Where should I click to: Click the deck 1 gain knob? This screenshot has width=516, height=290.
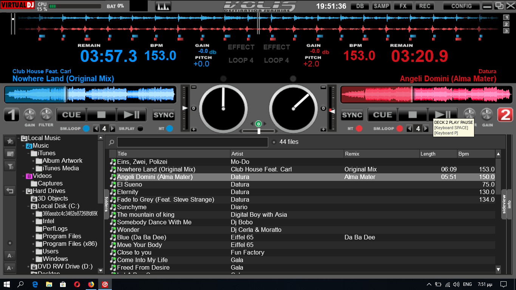(29, 115)
